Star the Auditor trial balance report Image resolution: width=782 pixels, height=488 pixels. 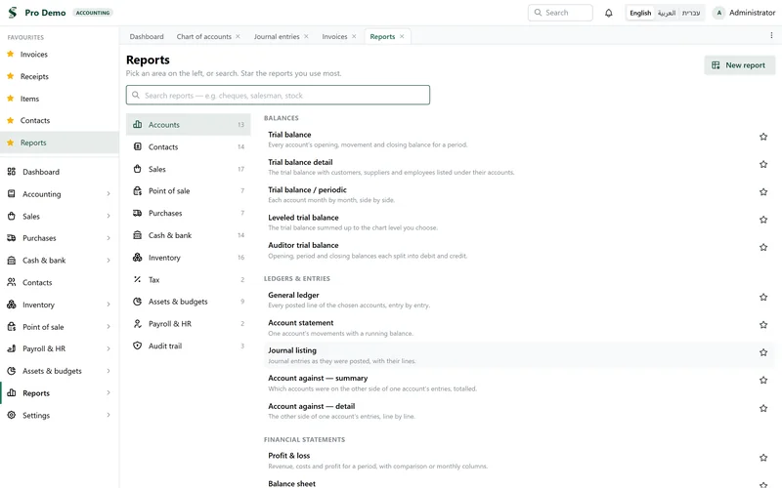point(763,247)
